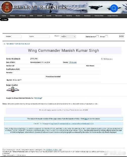Image resolution: width=127 pixels, height=157 pixels.
Task: Click the blue search magnifier icon
Action: click(114, 8)
